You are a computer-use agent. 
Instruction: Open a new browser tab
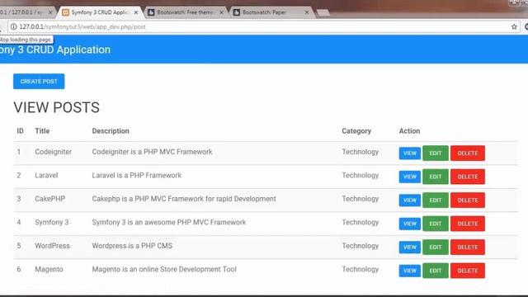point(323,13)
